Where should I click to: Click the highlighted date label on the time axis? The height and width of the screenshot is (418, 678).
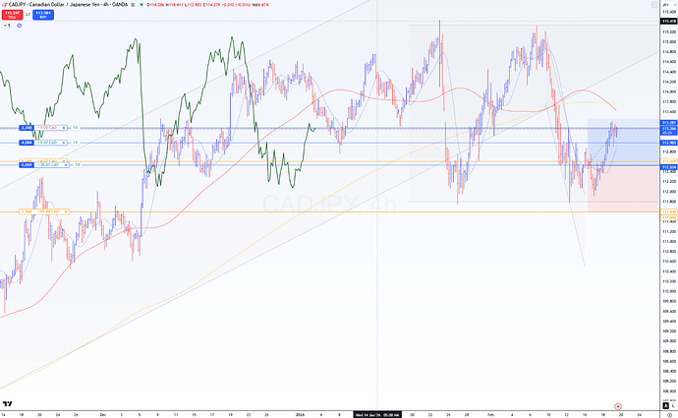pos(377,414)
